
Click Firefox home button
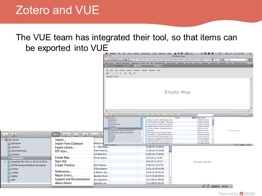click(126, 60)
